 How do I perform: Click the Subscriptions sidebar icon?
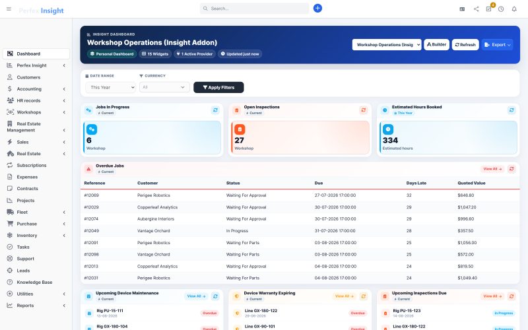tap(10, 165)
